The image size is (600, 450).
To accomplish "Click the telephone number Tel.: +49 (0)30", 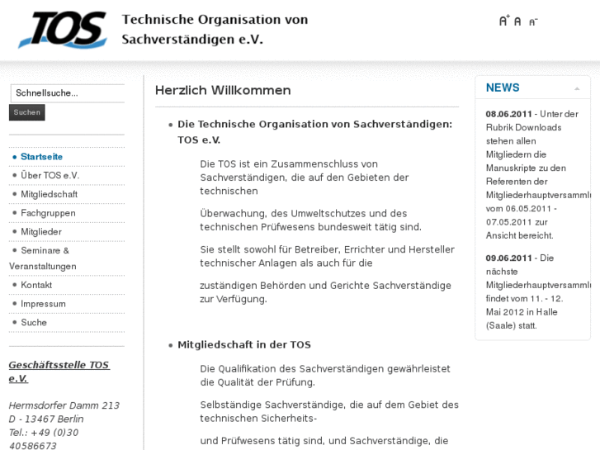I will (44, 433).
